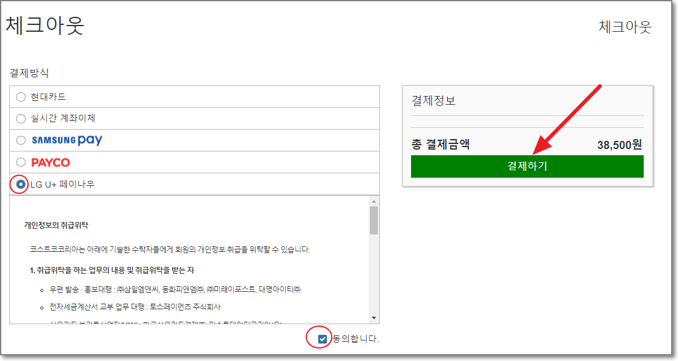Select the LG U+ 페이나우 radio button
The width and height of the screenshot is (678, 361).
(x=19, y=185)
